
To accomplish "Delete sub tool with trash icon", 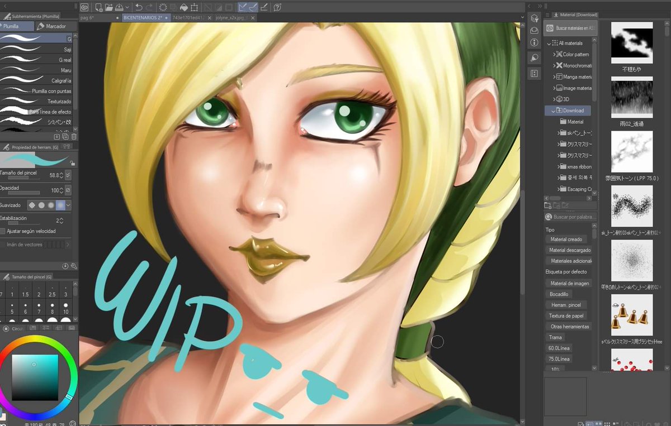I will (x=74, y=136).
